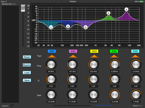Viewport: 145px width, 108px height.
Task: Click the -11.00dB gain value field
Action: 72,102
